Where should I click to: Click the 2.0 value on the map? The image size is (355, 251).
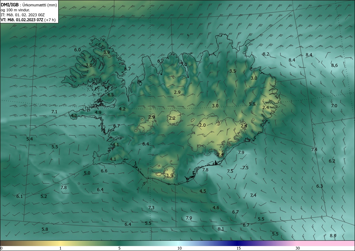pos(202,125)
